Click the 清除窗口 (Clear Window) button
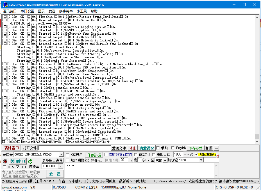The width and height of the screenshot is (261, 191). pos(11,148)
